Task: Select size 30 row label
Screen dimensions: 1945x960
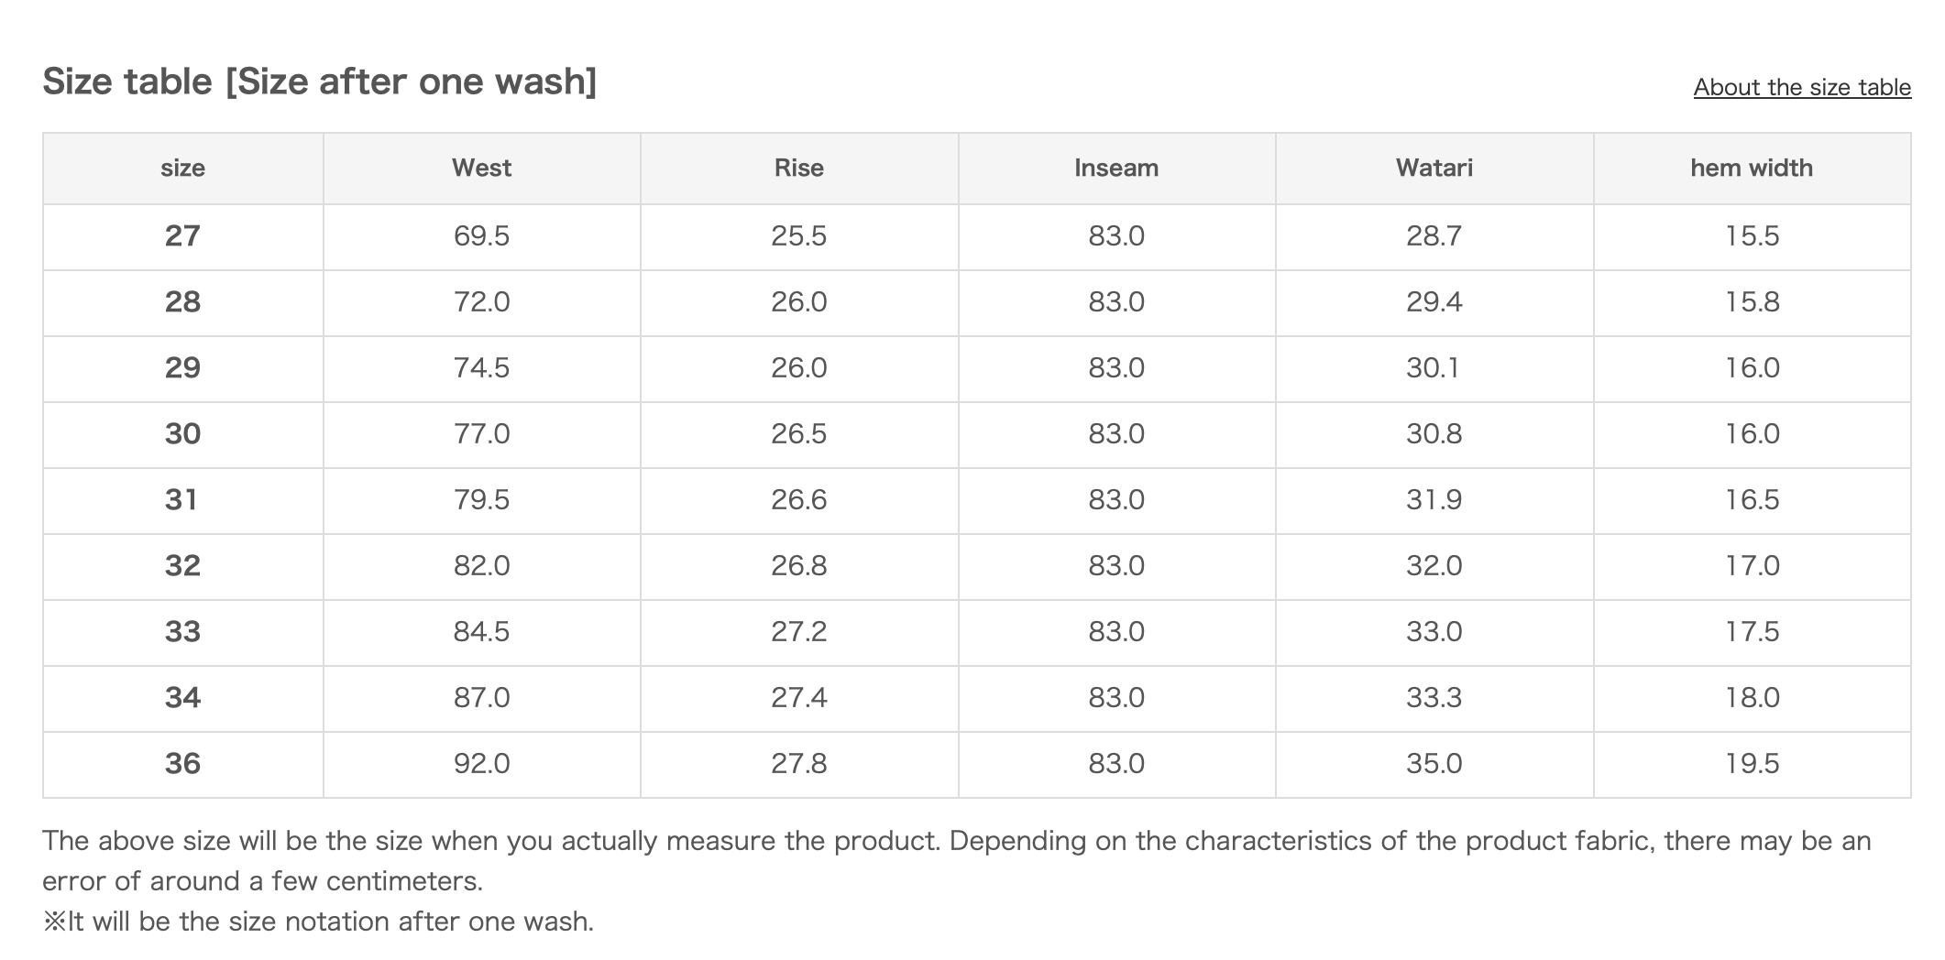Action: click(182, 434)
